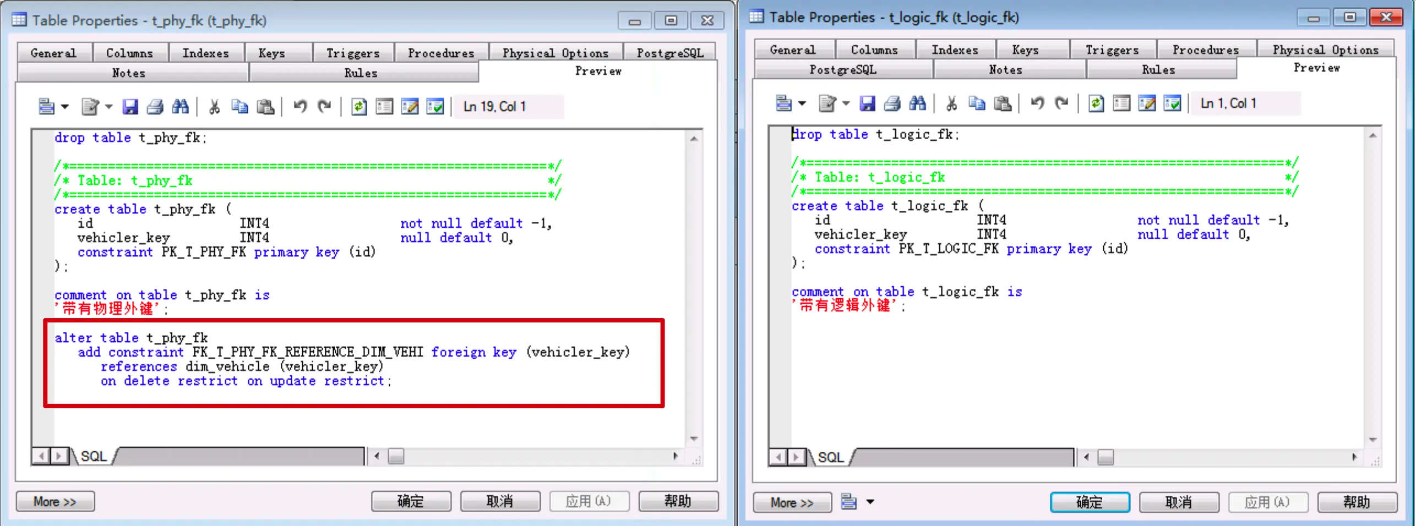Click Paste icon in t_phy_fk preview toolbar
Image resolution: width=1416 pixels, height=526 pixels.
265,106
